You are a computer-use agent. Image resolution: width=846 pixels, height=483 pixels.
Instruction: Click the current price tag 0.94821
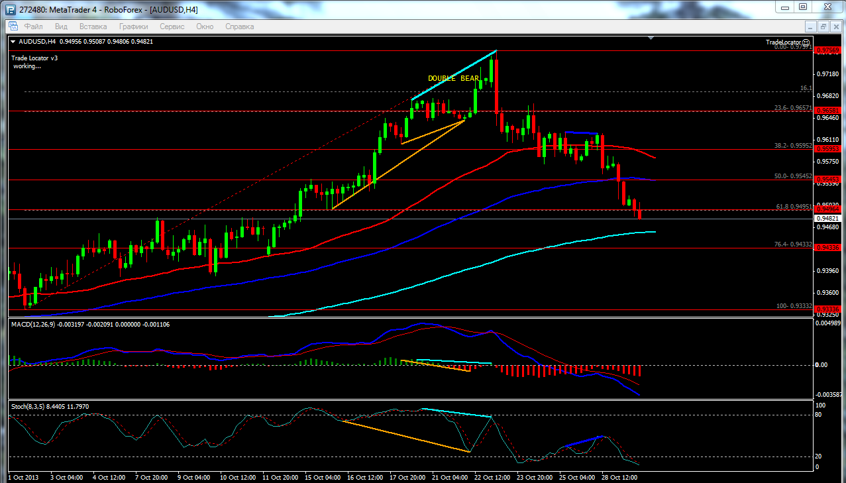point(828,218)
